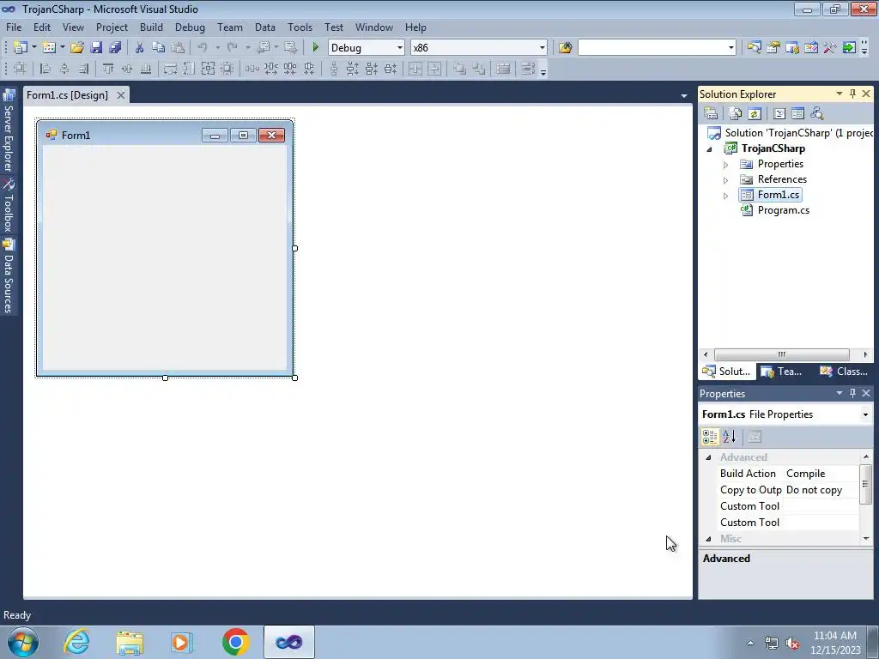Switch to the Class View bottom tab

click(844, 371)
